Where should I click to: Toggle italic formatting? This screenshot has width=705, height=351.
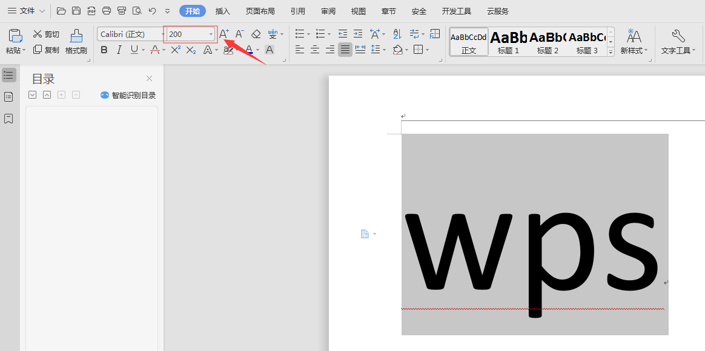tap(119, 50)
